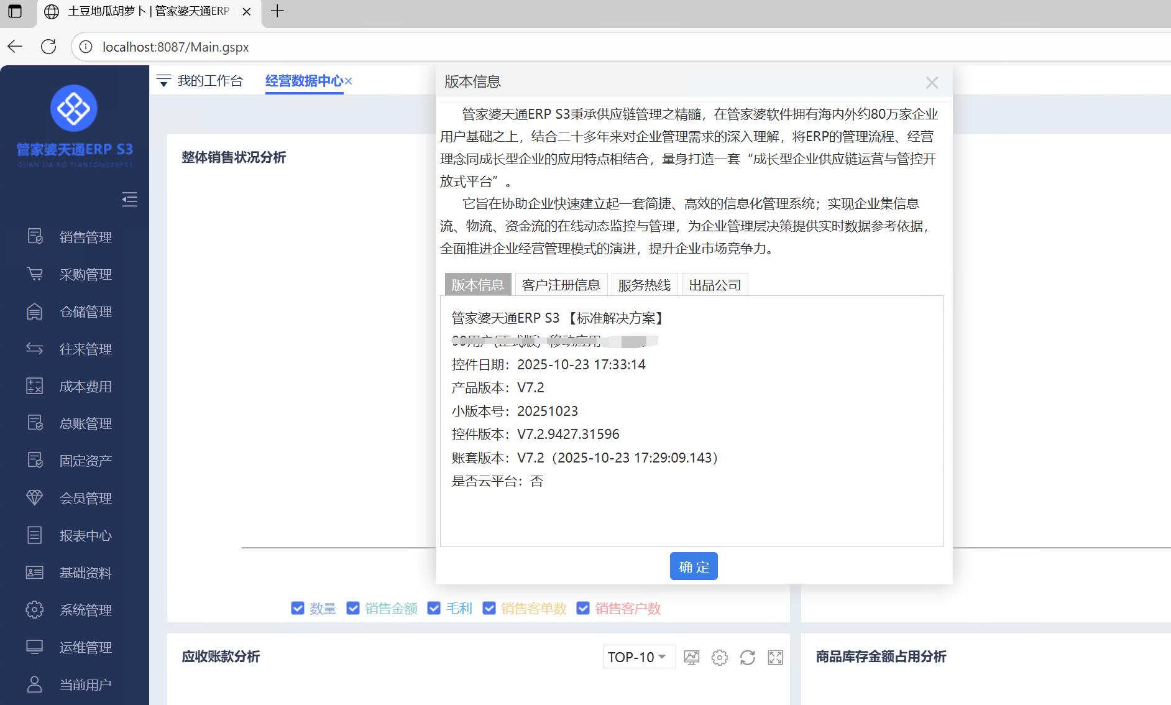Refresh the 应收账款分析 panel
The width and height of the screenshot is (1171, 705).
click(747, 657)
